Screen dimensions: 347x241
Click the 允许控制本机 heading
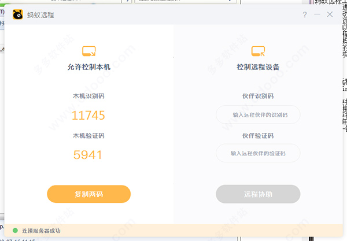tap(89, 67)
